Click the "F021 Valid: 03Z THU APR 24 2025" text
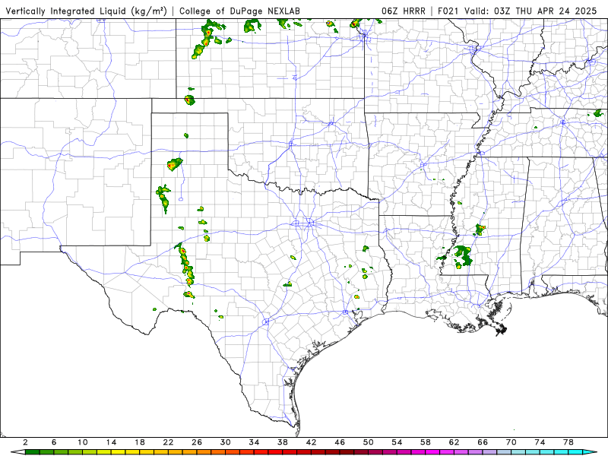 click(518, 11)
